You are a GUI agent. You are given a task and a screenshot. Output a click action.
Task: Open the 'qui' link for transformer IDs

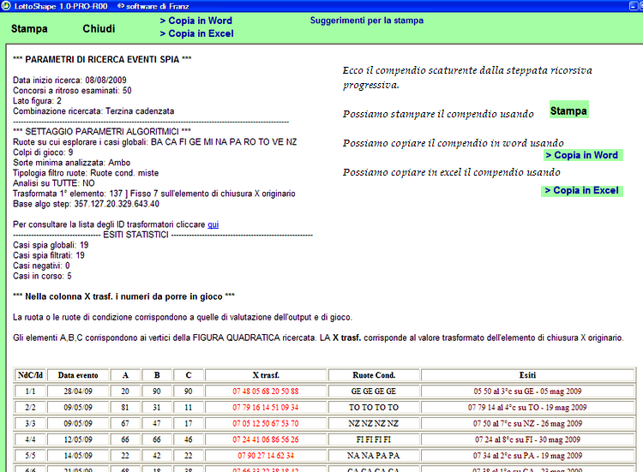tap(213, 224)
